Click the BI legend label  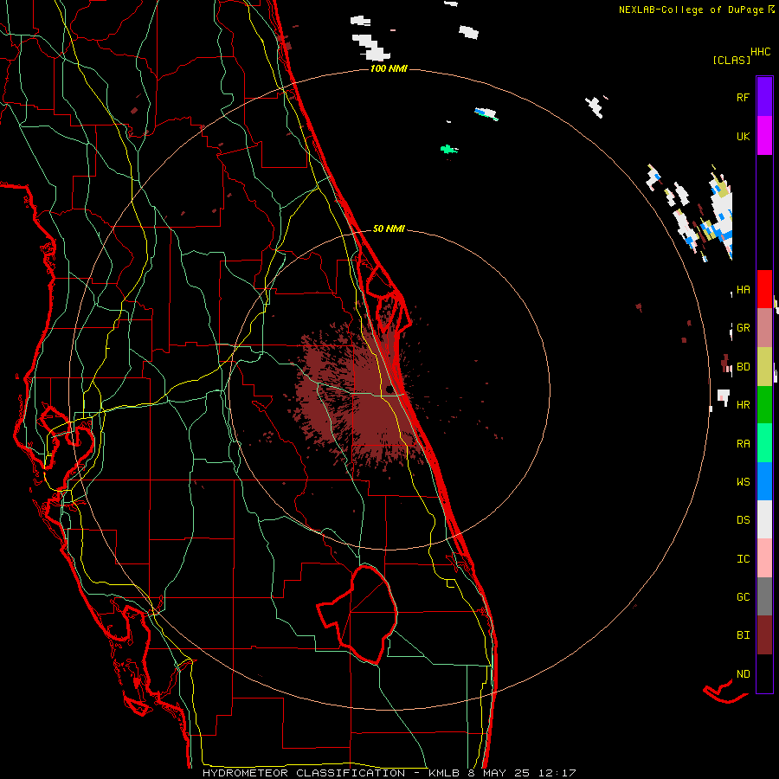743,635
